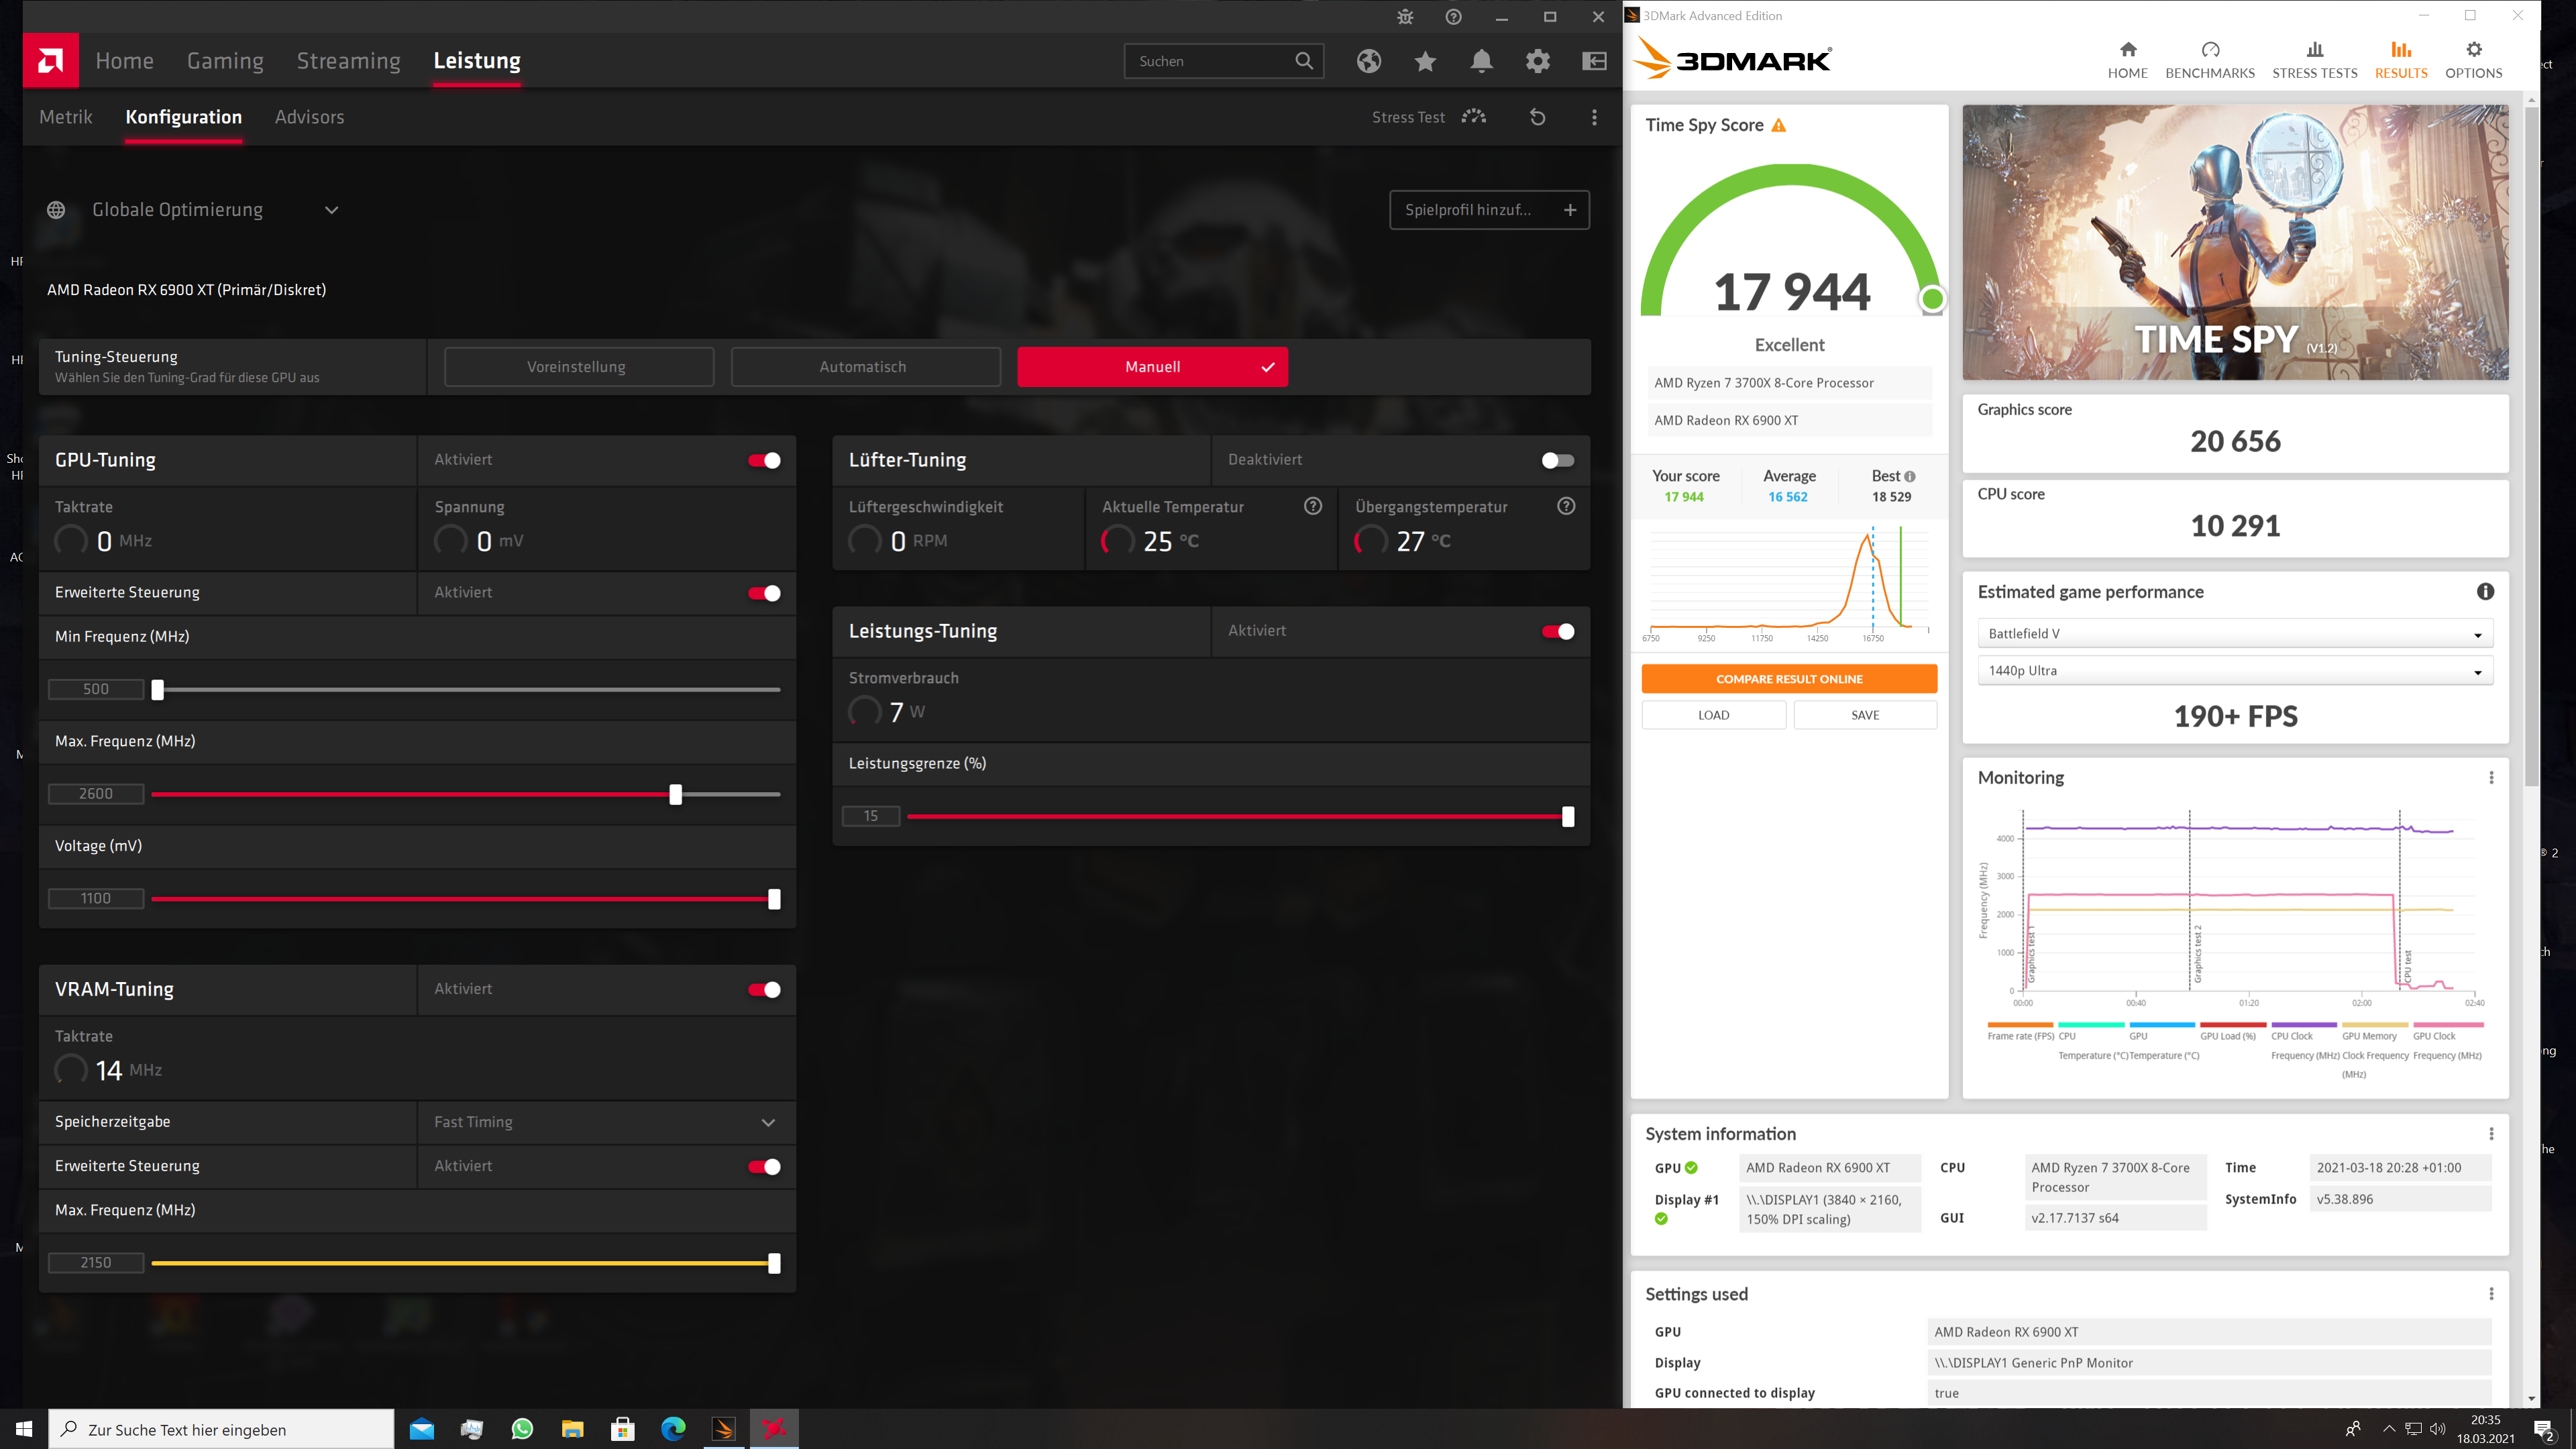Open the Speicherzeitgabe Fast Timing dropdown
The height and width of the screenshot is (1449, 2576).
[x=768, y=1122]
